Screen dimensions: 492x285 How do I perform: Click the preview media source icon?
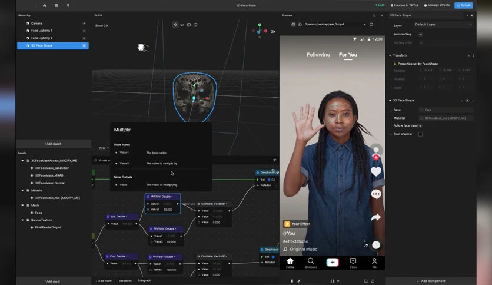point(293,25)
